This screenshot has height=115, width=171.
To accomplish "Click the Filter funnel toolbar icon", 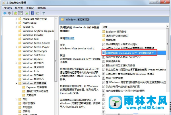I will tap(44, 13).
